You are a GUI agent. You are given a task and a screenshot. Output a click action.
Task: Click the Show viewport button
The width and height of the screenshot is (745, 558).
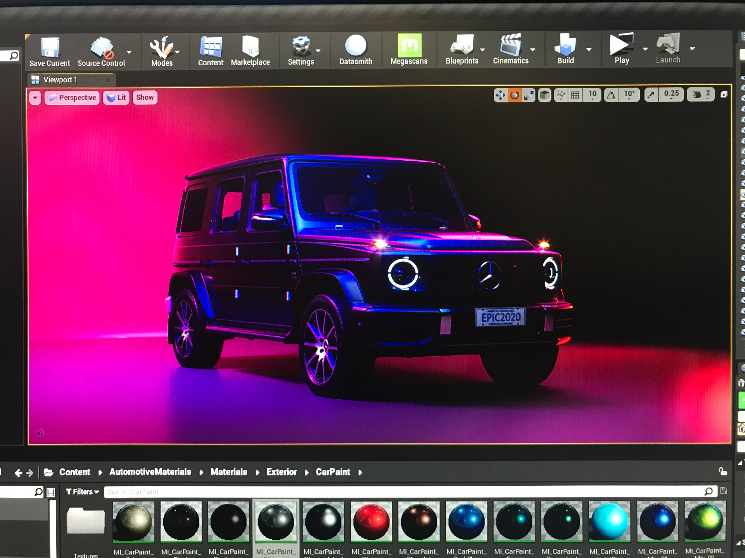[x=145, y=98]
